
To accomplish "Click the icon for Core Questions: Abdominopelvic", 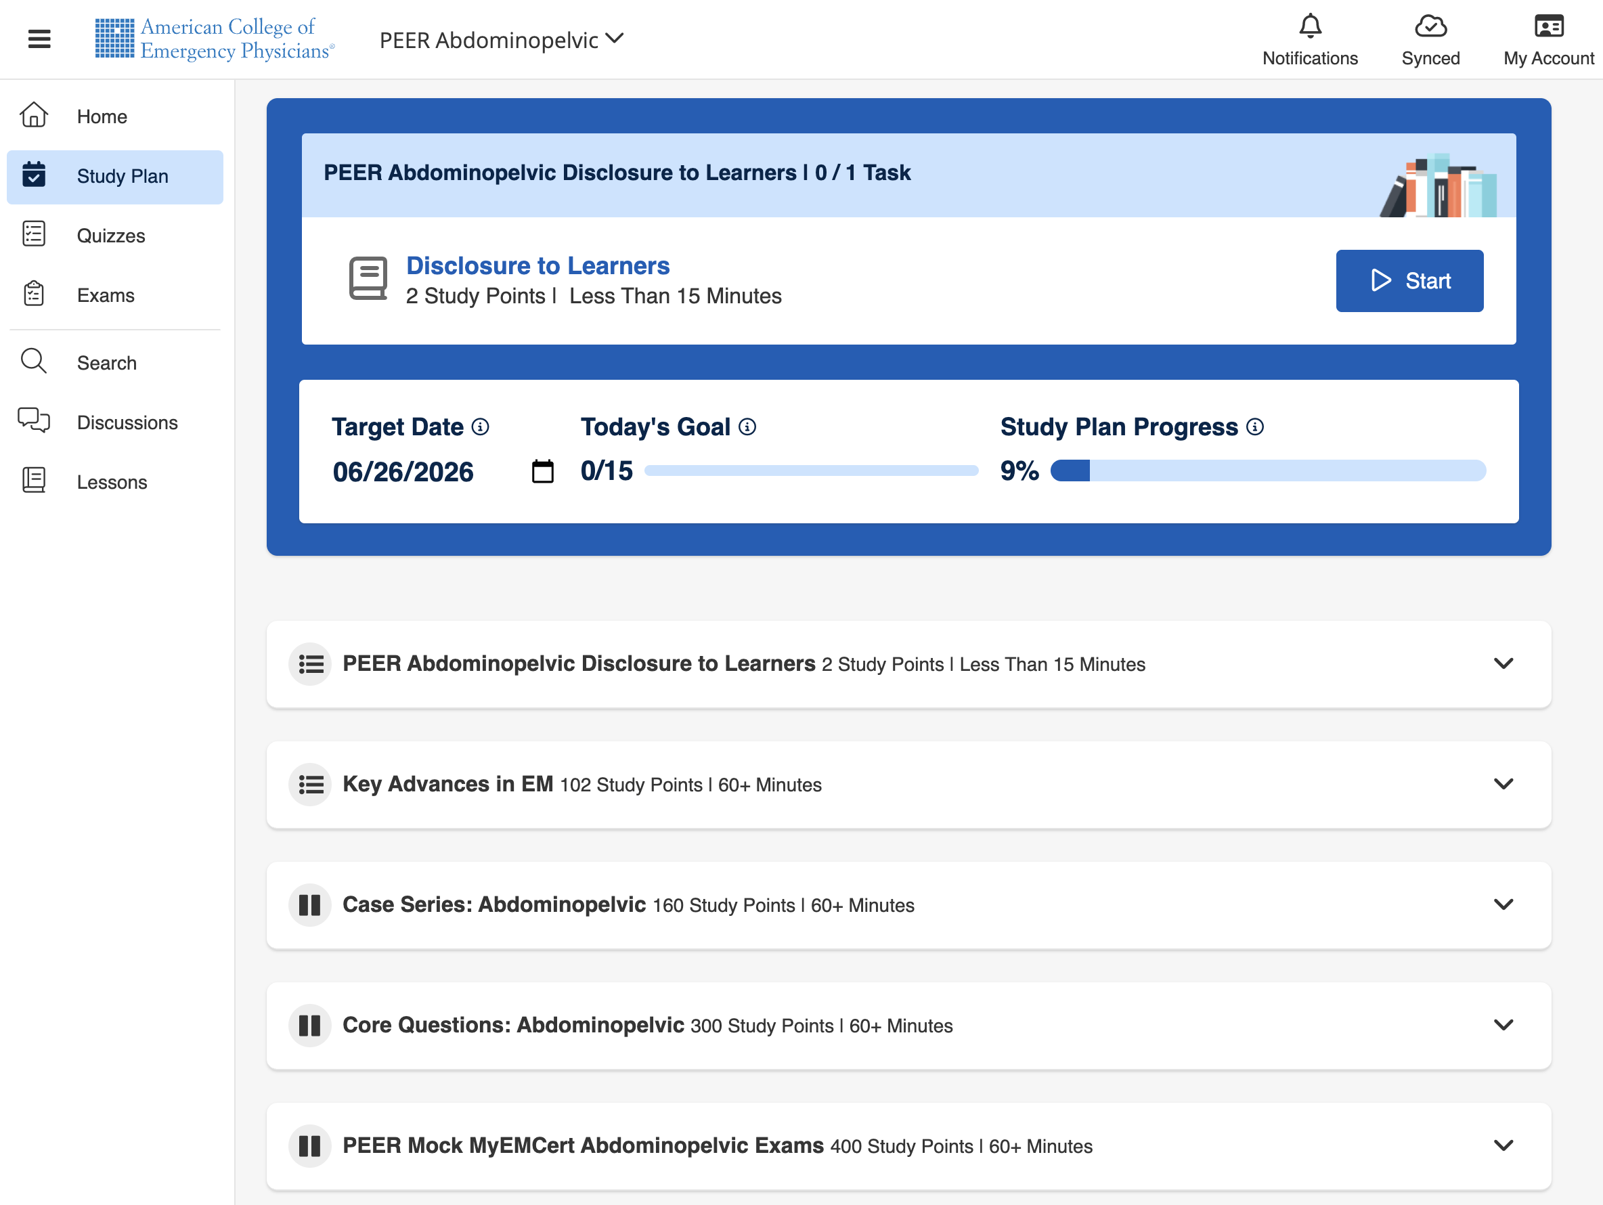I will (310, 1024).
